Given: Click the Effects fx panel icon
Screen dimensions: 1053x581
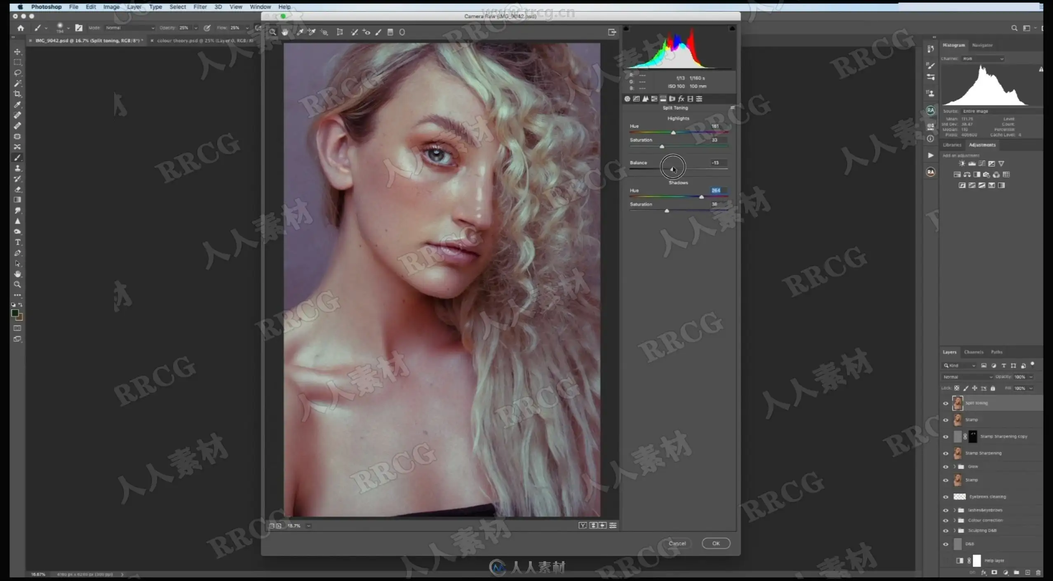Looking at the screenshot, I should 681,99.
